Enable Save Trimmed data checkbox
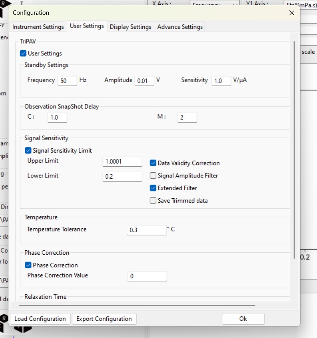Image resolution: width=317 pixels, height=338 pixels. click(x=153, y=201)
